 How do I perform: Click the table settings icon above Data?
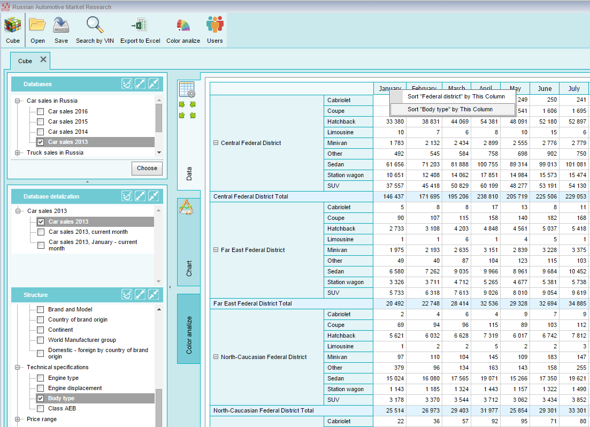click(x=187, y=89)
